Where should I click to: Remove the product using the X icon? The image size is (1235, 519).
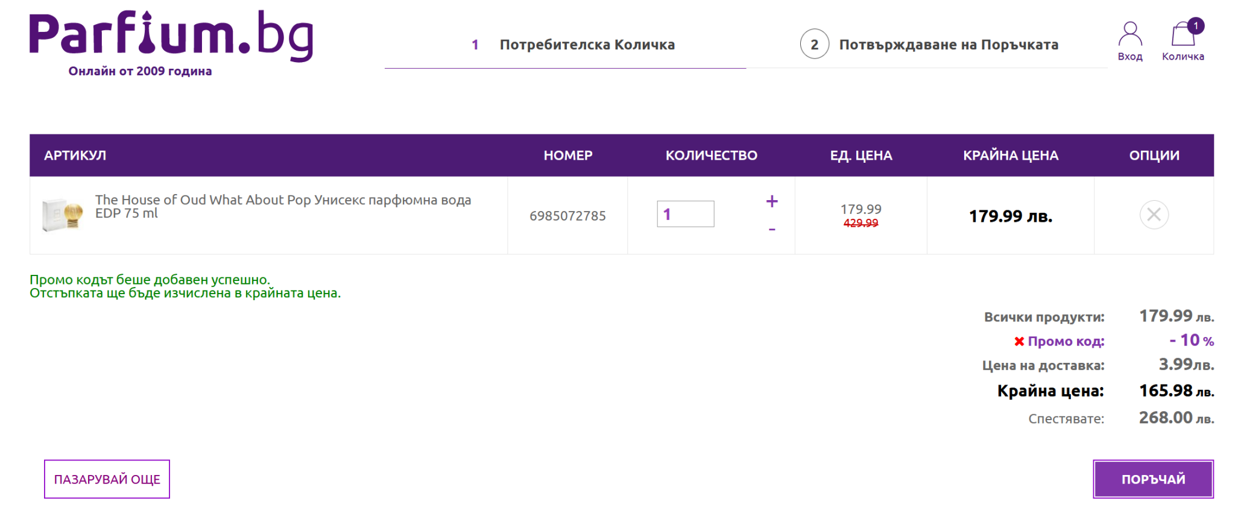point(1154,215)
